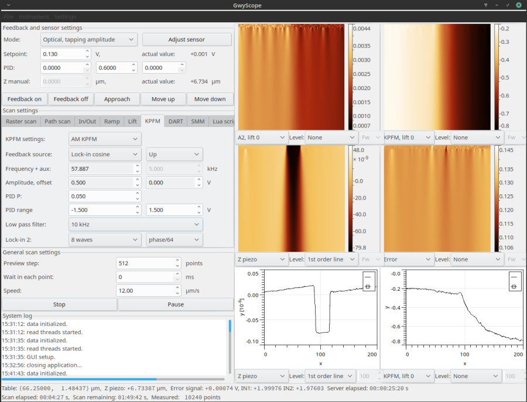527x402 pixels.
Task: Increase Preview step with the up arrow
Action: tap(179, 260)
